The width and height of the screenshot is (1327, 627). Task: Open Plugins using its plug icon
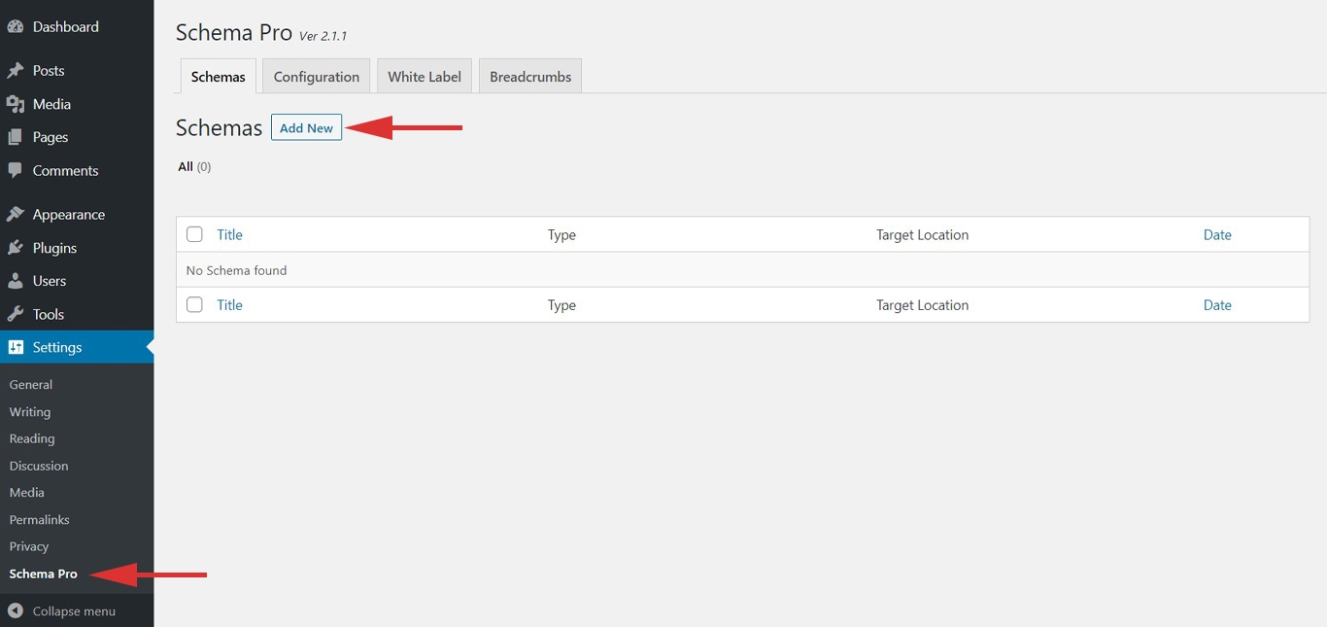pyautogui.click(x=16, y=248)
